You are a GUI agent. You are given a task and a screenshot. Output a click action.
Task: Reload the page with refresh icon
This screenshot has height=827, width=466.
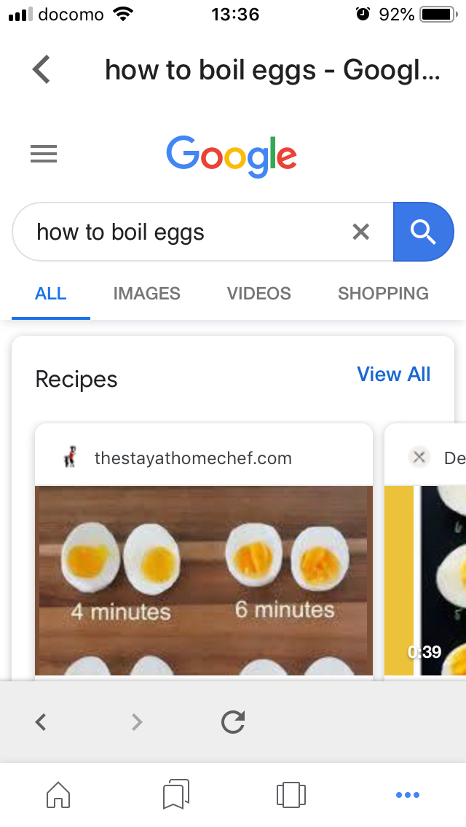coord(233,721)
